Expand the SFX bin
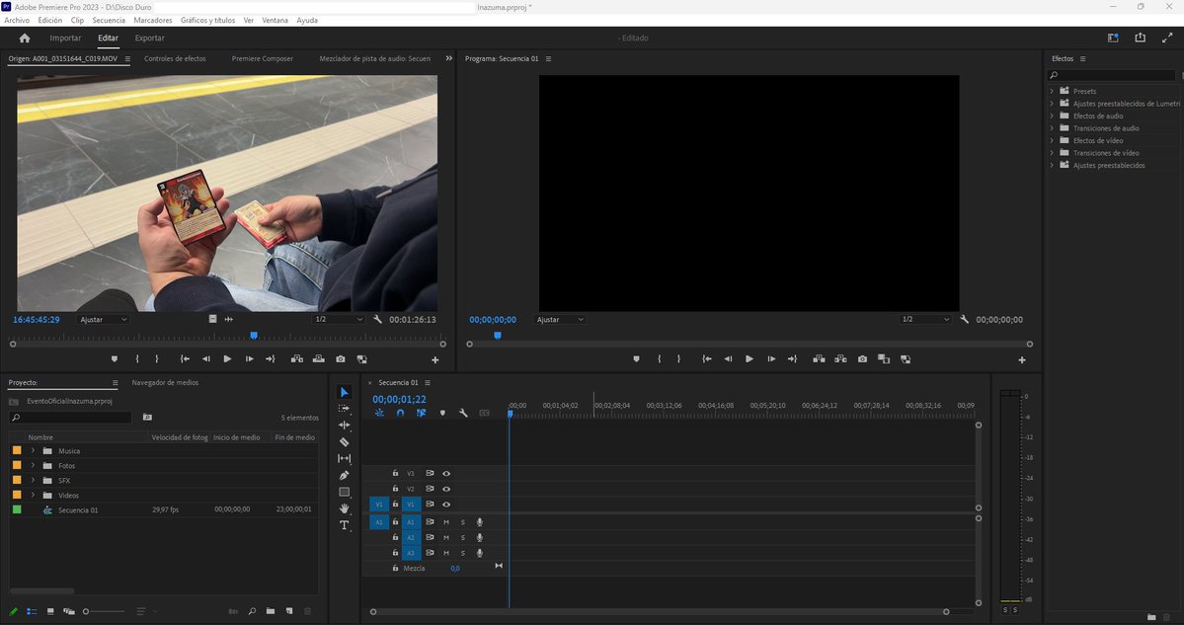The width and height of the screenshot is (1184, 625). click(x=33, y=480)
